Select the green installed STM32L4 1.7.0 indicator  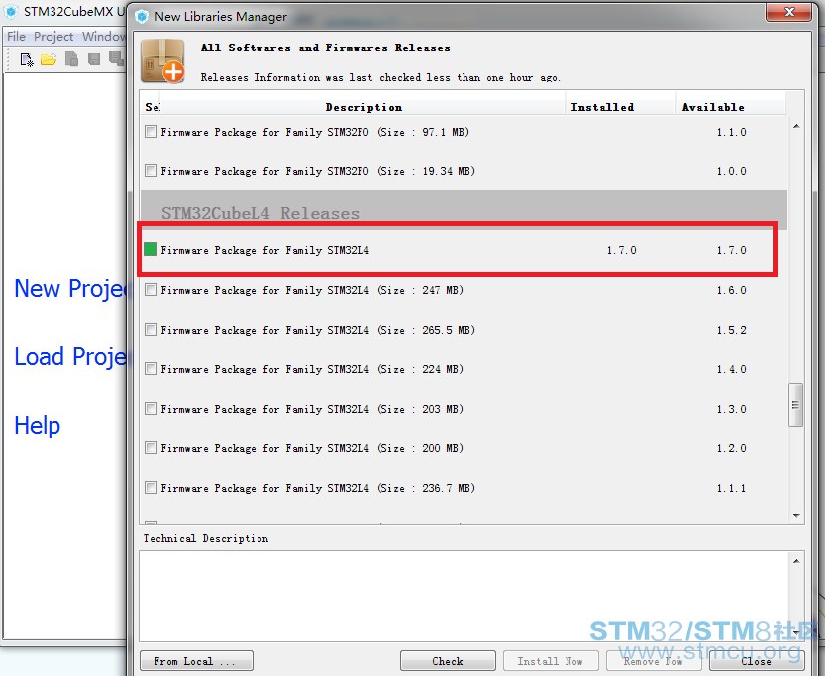tap(151, 249)
